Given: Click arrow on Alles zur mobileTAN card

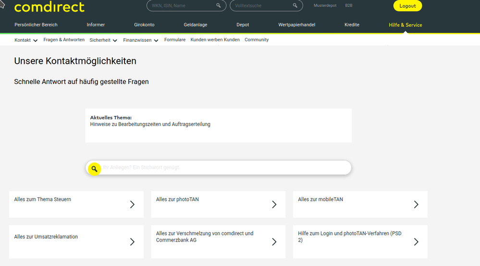Looking at the screenshot, I should [x=416, y=205].
